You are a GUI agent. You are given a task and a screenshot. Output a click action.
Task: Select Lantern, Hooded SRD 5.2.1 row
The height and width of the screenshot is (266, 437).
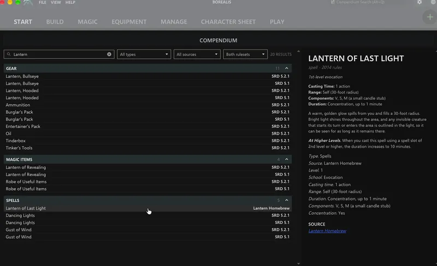147,90
